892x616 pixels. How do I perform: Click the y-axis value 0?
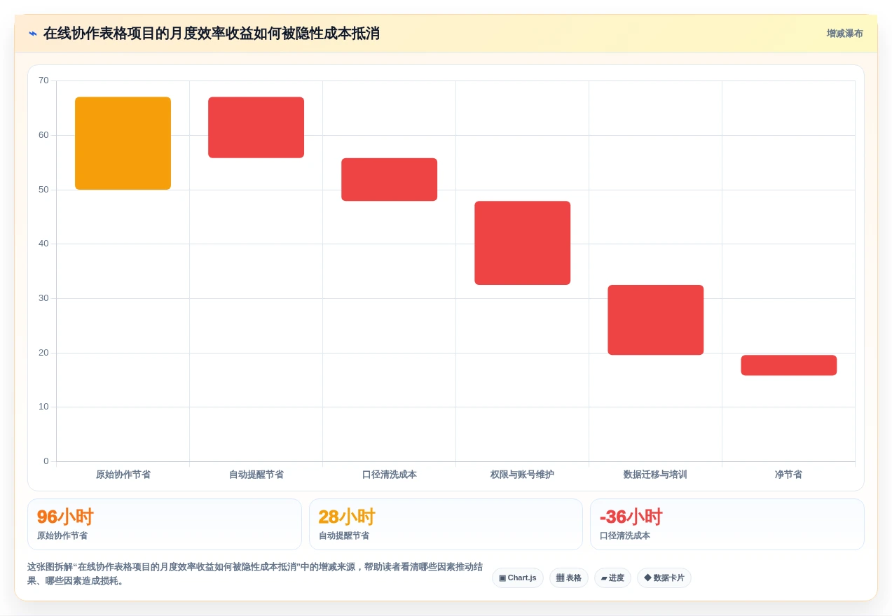pyautogui.click(x=46, y=461)
